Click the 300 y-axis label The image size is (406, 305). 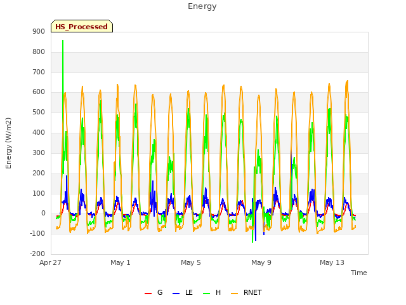coord(39,152)
